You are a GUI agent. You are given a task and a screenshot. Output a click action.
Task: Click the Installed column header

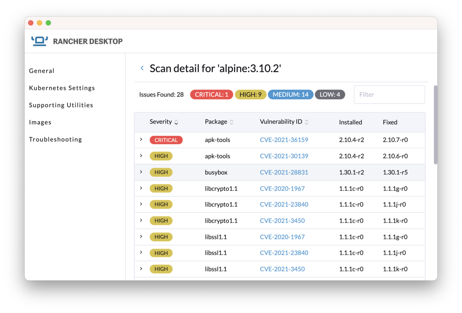click(350, 122)
